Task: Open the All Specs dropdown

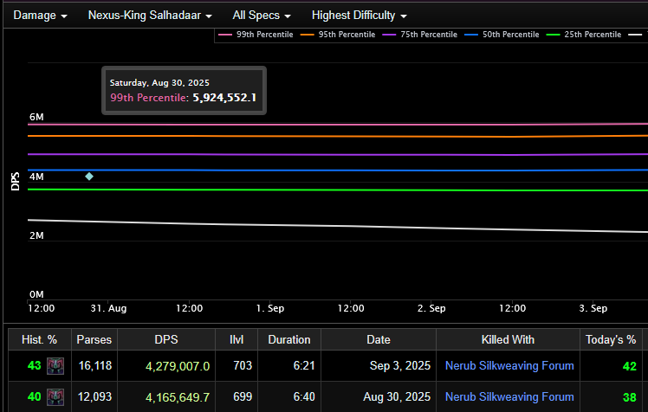Action: click(262, 16)
